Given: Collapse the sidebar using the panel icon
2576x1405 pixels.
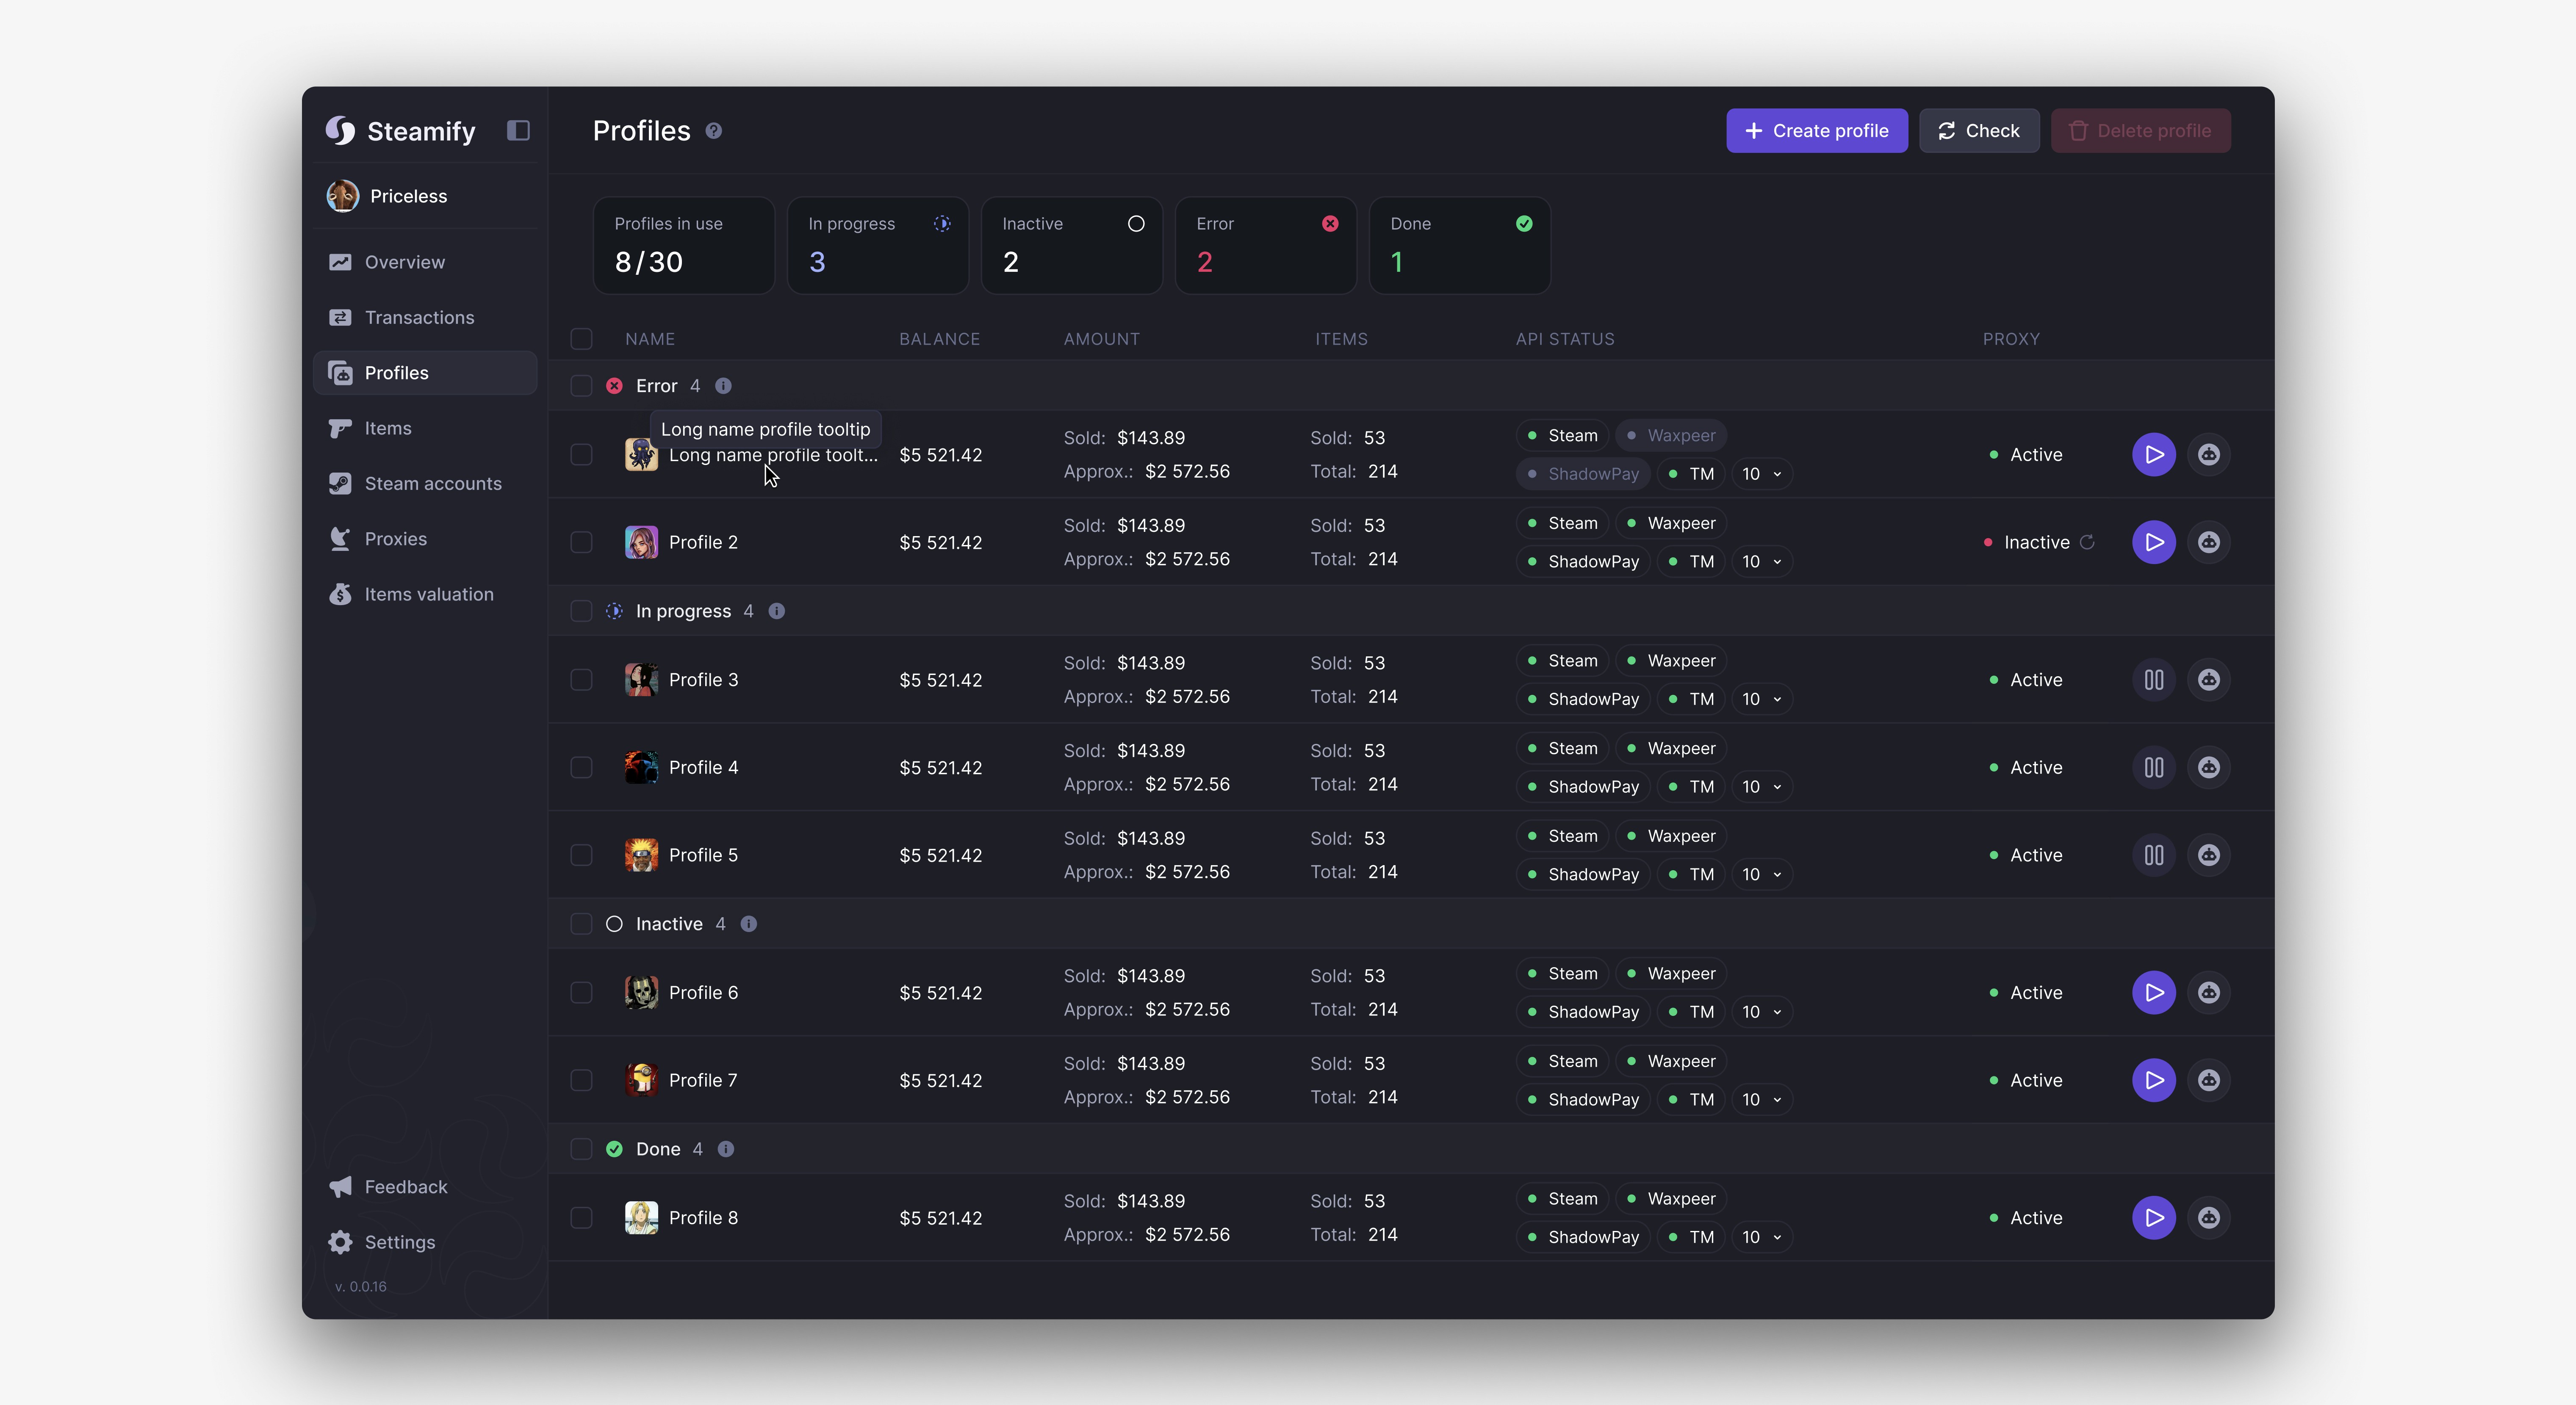Looking at the screenshot, I should 517,131.
